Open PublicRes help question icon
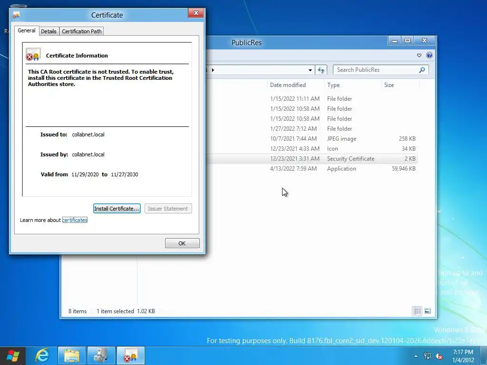This screenshot has width=487, height=365. pyautogui.click(x=429, y=55)
